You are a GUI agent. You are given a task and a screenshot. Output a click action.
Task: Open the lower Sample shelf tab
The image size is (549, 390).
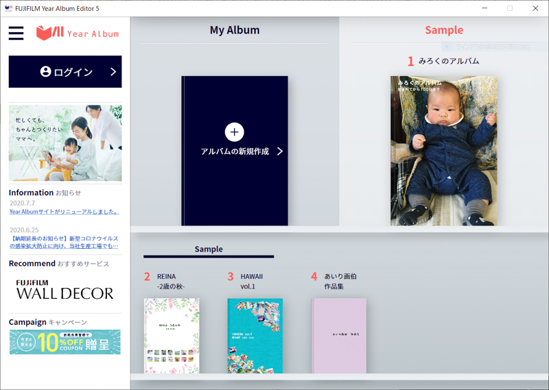[209, 249]
